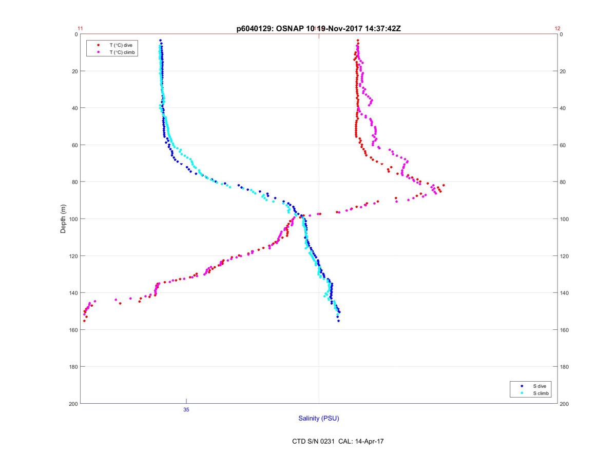Click the left-axis depth tick '60'

pyautogui.click(x=75, y=145)
